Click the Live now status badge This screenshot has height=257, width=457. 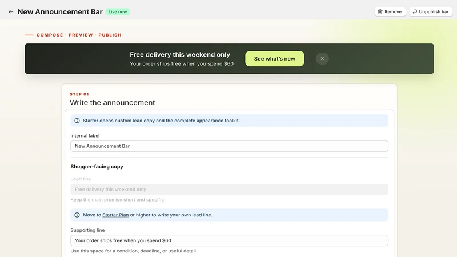pyautogui.click(x=118, y=11)
